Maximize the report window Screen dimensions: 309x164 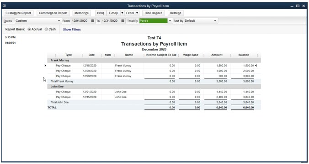(x=298, y=6)
